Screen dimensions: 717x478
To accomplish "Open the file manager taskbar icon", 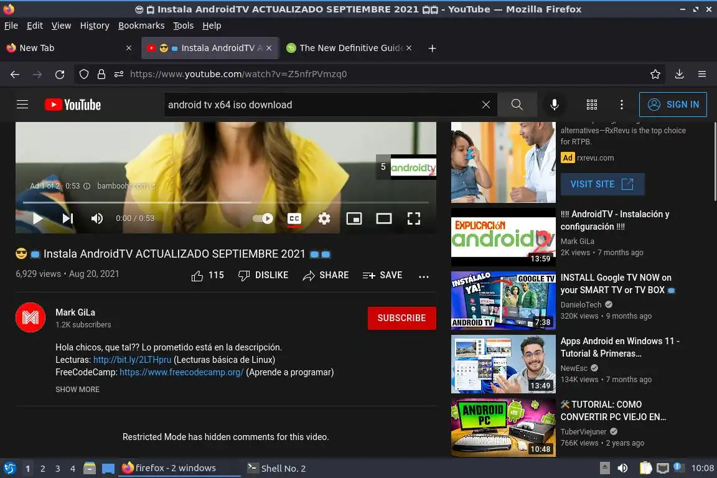I will click(90, 469).
